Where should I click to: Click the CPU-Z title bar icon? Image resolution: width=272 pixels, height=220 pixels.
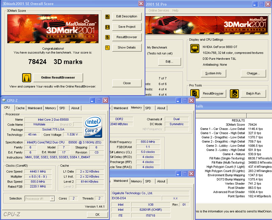(x=4, y=100)
